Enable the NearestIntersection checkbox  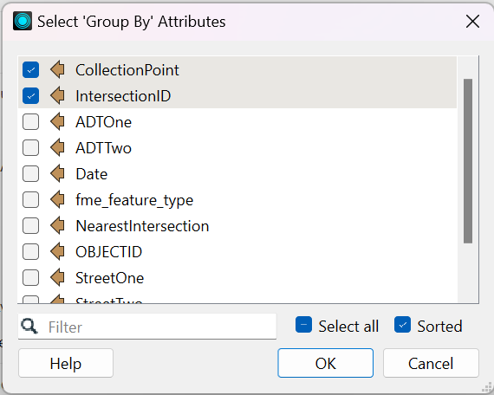(x=30, y=226)
